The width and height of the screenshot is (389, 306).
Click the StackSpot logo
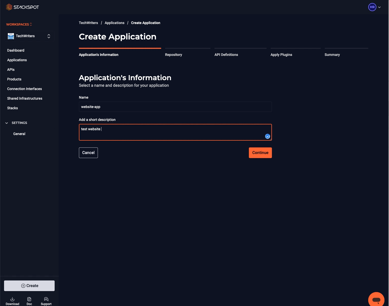point(22,7)
